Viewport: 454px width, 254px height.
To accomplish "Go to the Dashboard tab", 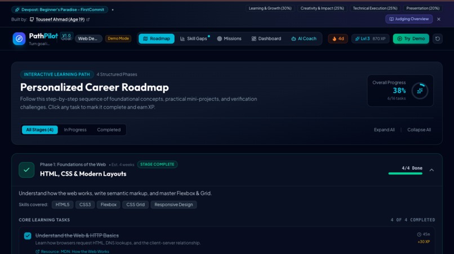I will click(266, 38).
